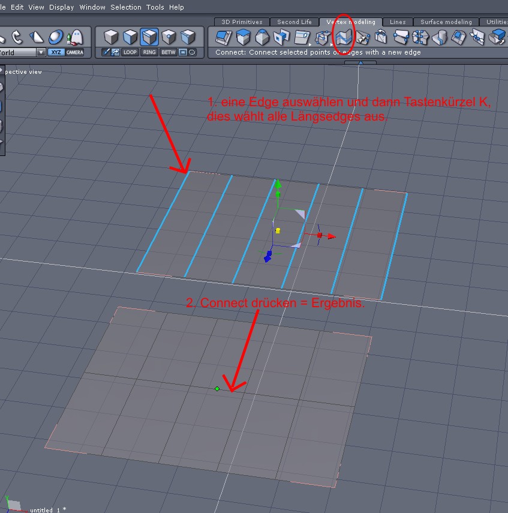Select the Edge tools extract-around icon

click(323, 37)
